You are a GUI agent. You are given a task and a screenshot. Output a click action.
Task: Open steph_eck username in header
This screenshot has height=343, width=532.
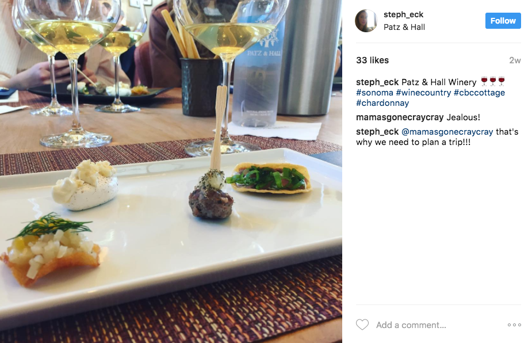point(403,14)
